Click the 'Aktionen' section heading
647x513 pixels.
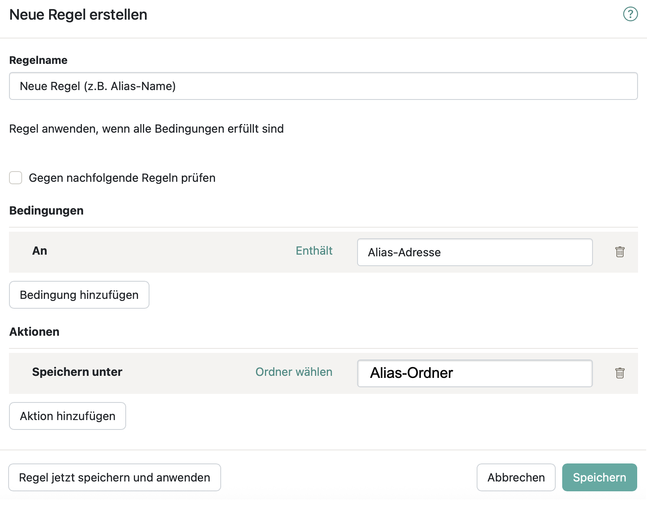[34, 332]
